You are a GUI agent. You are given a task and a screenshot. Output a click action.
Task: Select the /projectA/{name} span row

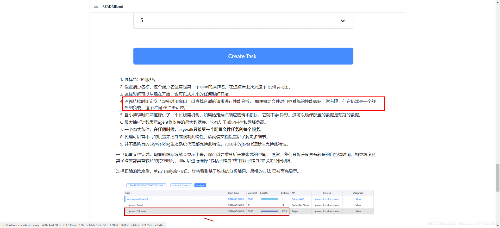point(249,199)
